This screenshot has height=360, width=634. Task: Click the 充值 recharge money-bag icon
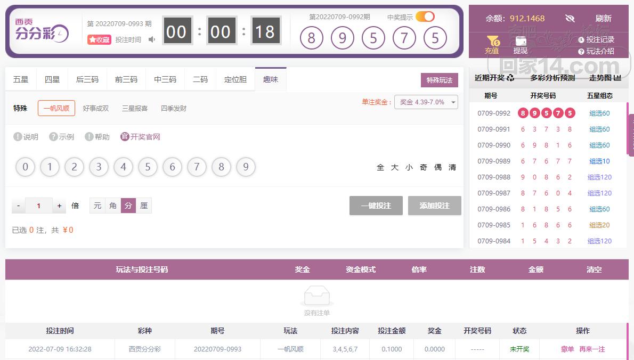[x=492, y=40]
